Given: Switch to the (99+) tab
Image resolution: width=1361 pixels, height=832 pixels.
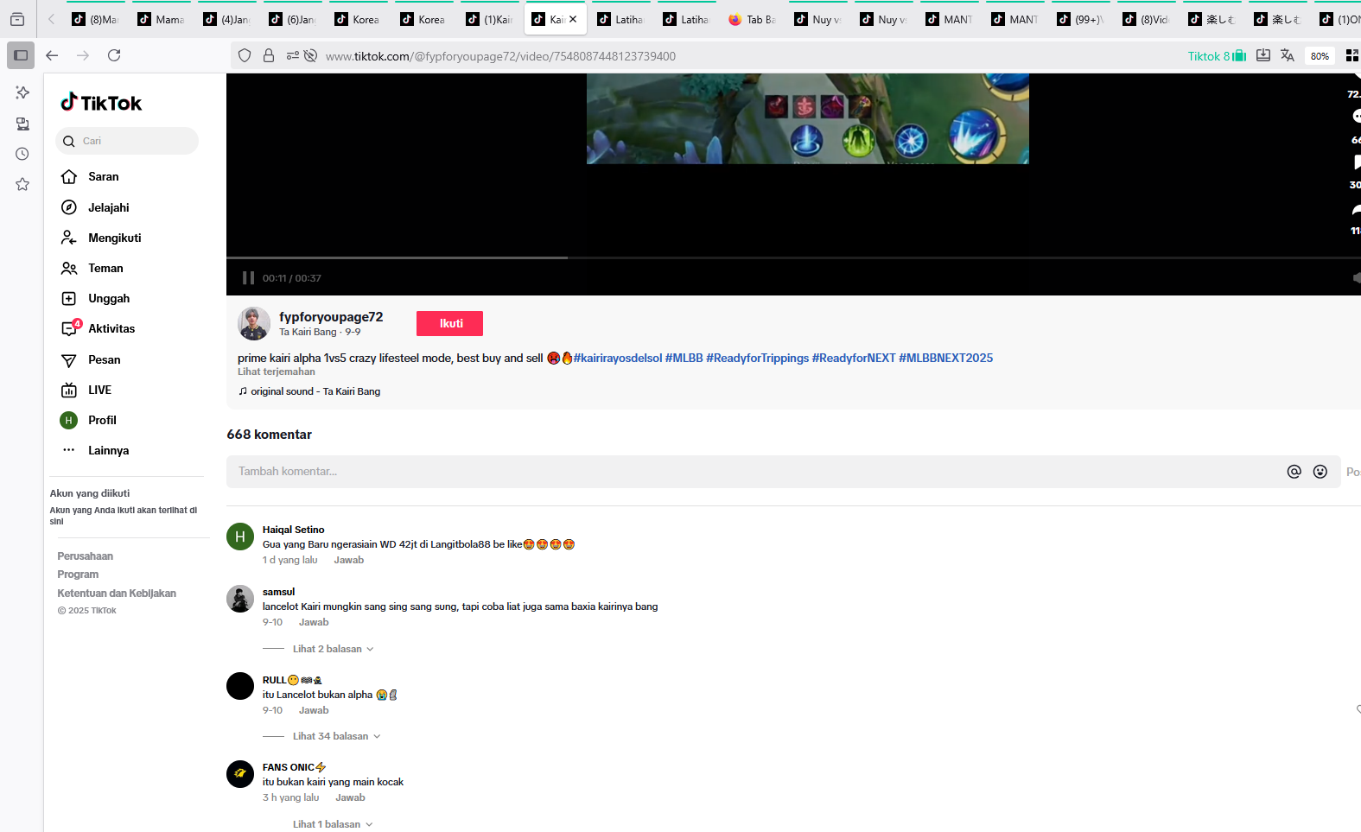Looking at the screenshot, I should coord(1080,19).
